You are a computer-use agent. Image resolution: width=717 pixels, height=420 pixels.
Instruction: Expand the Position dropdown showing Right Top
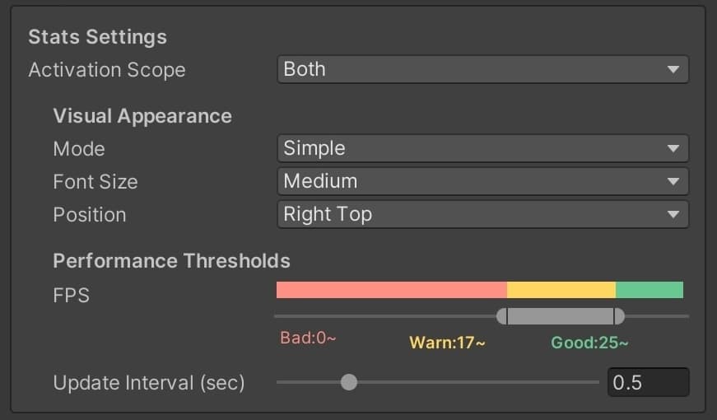click(x=482, y=215)
